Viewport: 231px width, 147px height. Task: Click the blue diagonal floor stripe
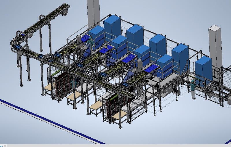(x=49, y=121)
